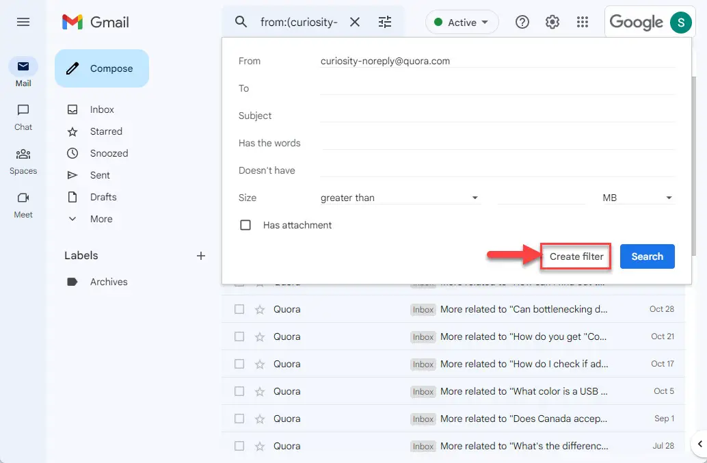
Task: Expand the More section in sidebar
Action: point(101,219)
